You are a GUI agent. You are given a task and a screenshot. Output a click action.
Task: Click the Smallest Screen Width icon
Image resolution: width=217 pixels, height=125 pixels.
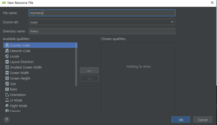click(x=7, y=67)
